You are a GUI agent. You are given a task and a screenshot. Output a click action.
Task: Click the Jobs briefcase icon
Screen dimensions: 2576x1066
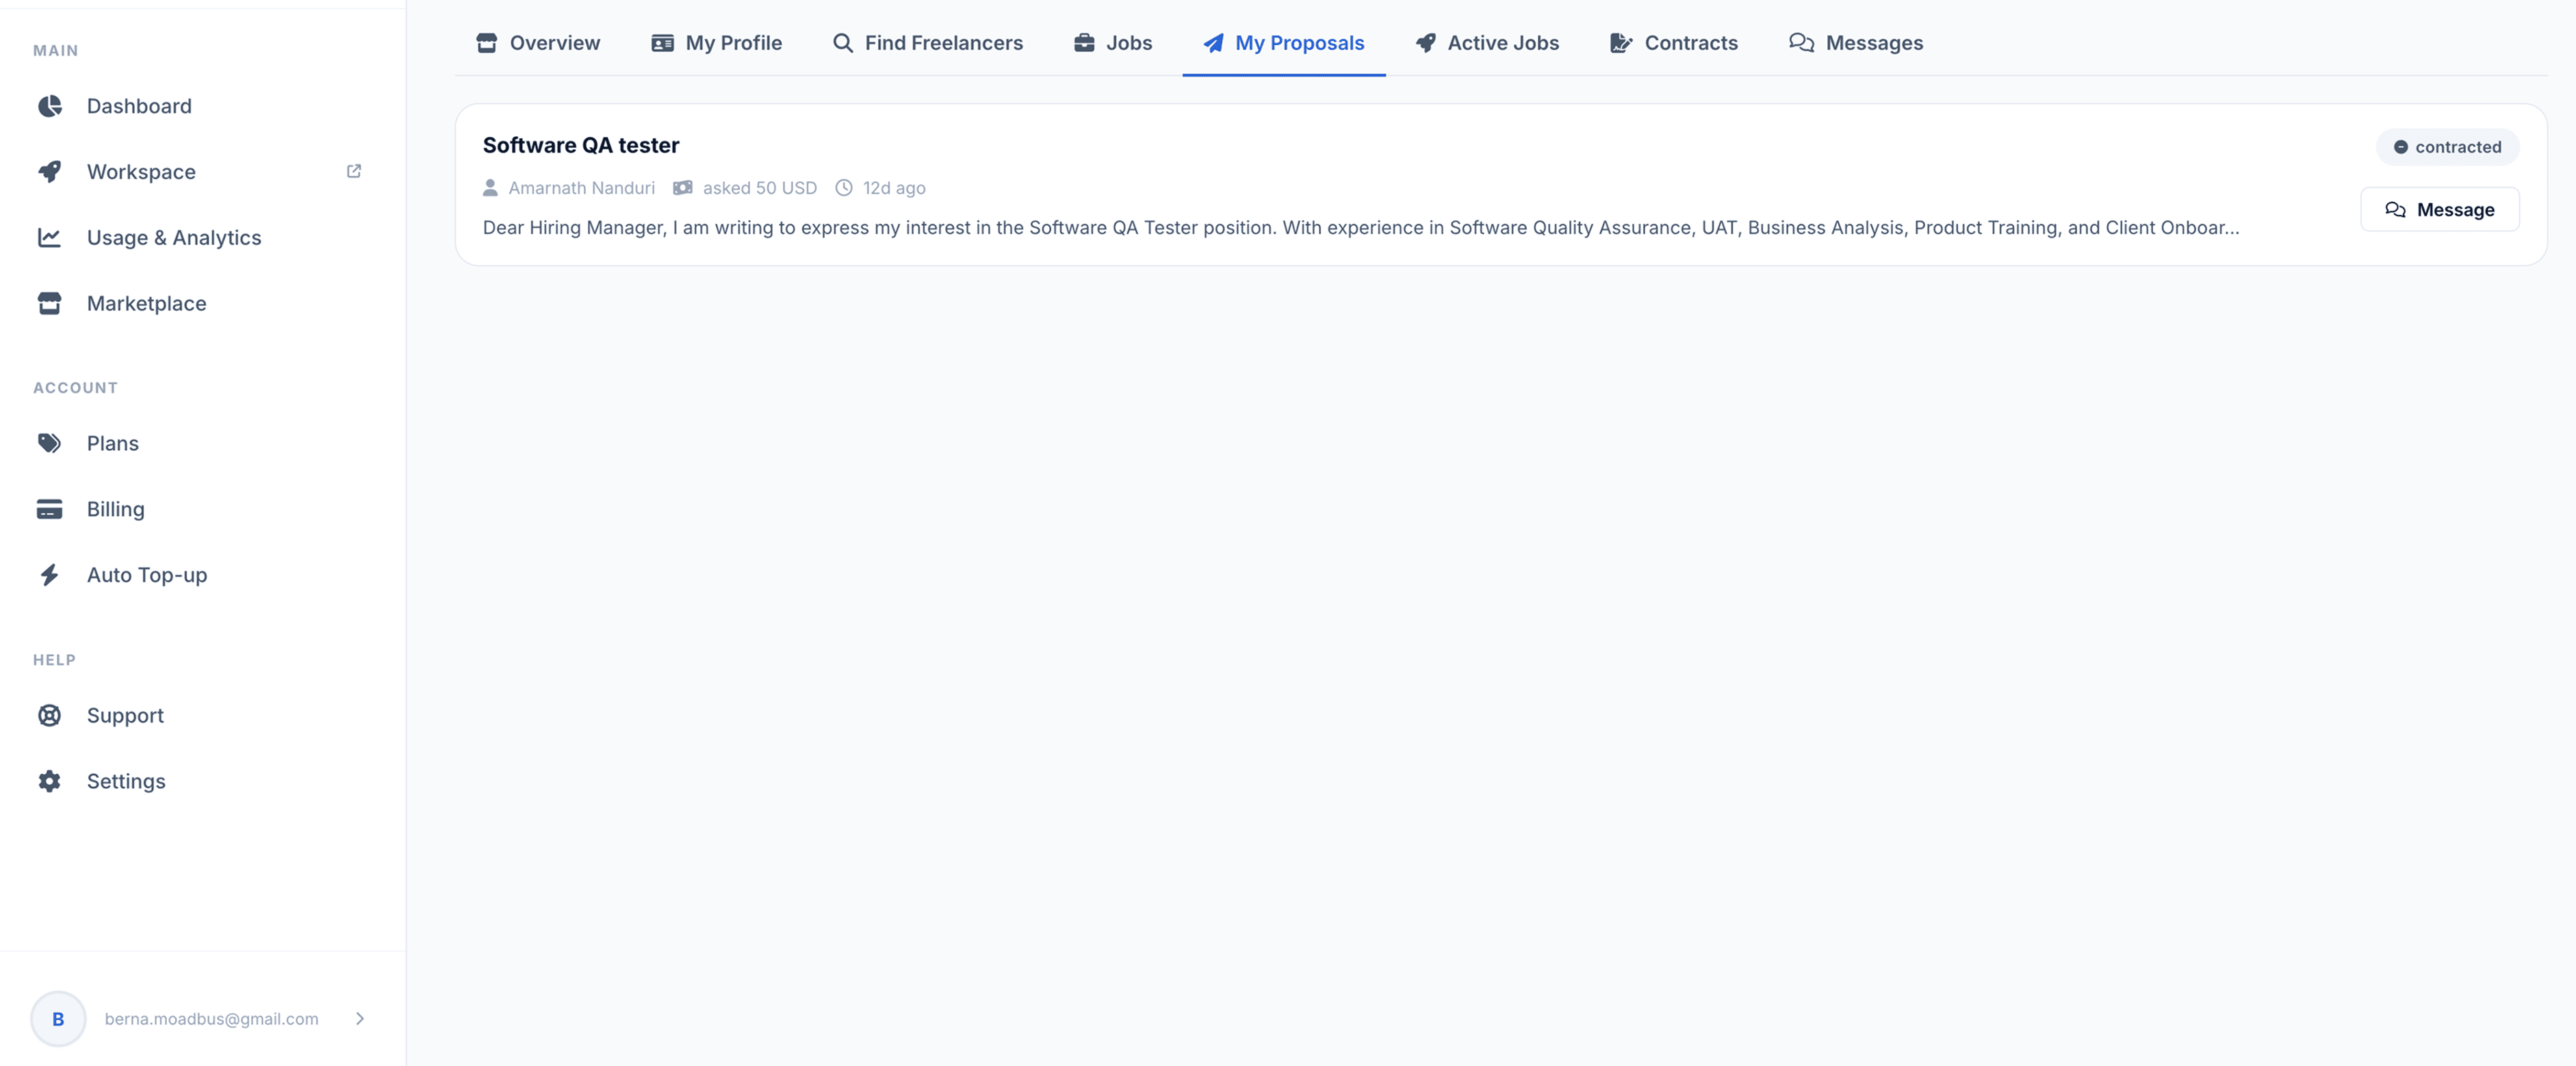tap(1084, 43)
